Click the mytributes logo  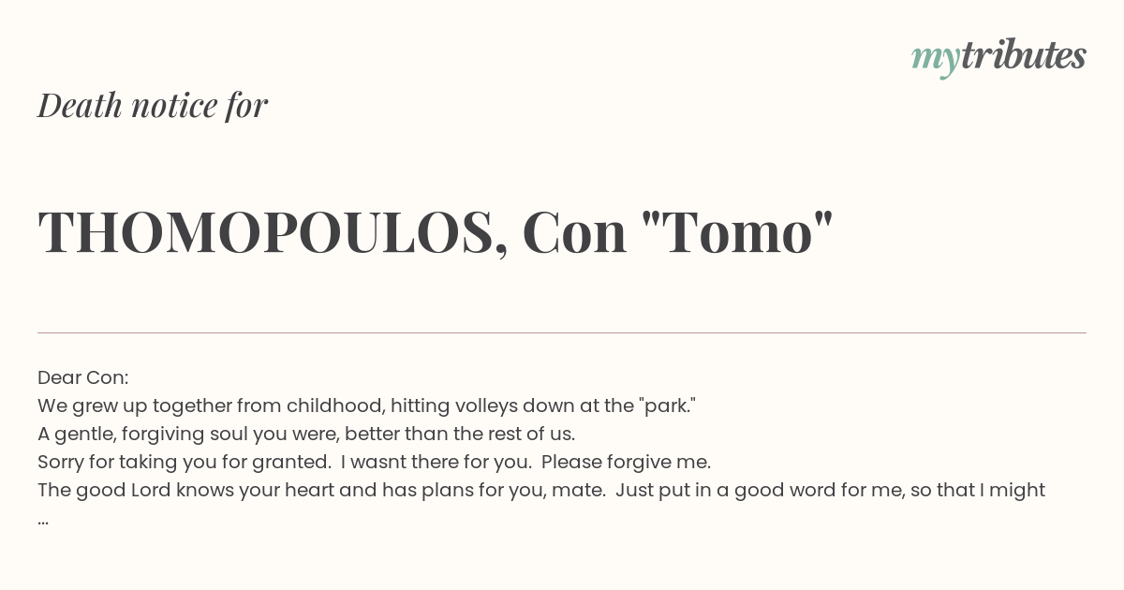click(x=998, y=56)
